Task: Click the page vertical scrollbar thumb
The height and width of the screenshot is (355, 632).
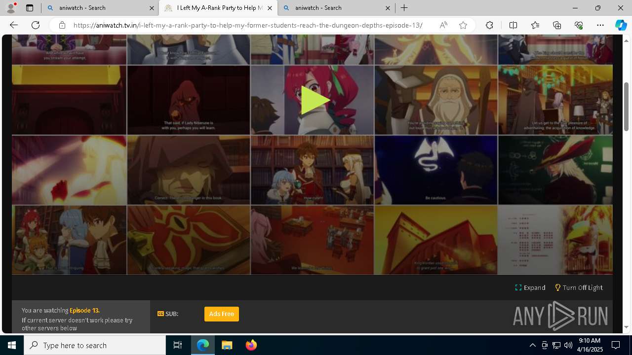Action: tap(627, 106)
